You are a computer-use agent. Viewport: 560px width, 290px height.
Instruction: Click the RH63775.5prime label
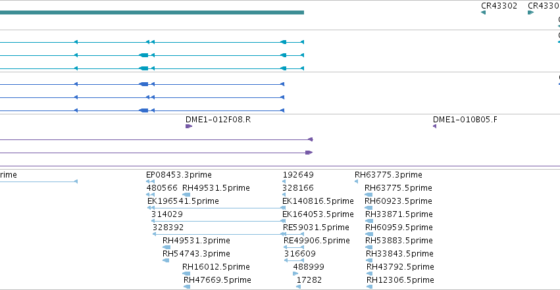pyautogui.click(x=398, y=188)
